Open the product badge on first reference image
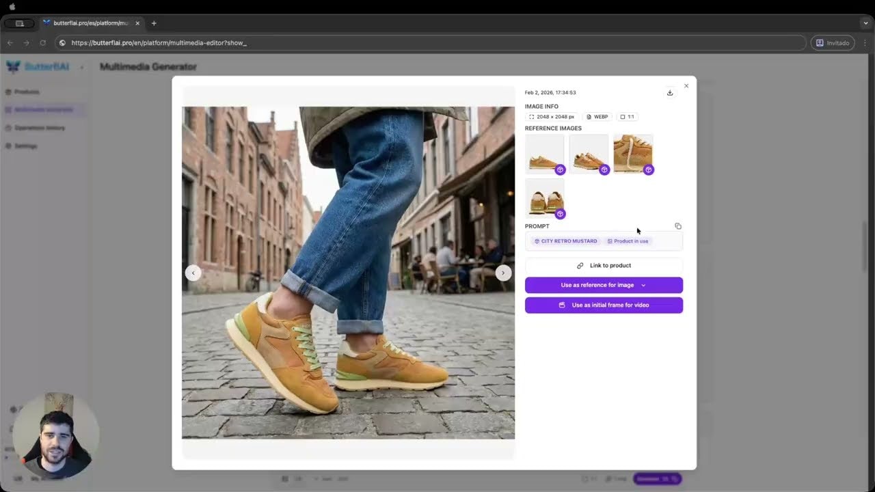 [x=560, y=169]
